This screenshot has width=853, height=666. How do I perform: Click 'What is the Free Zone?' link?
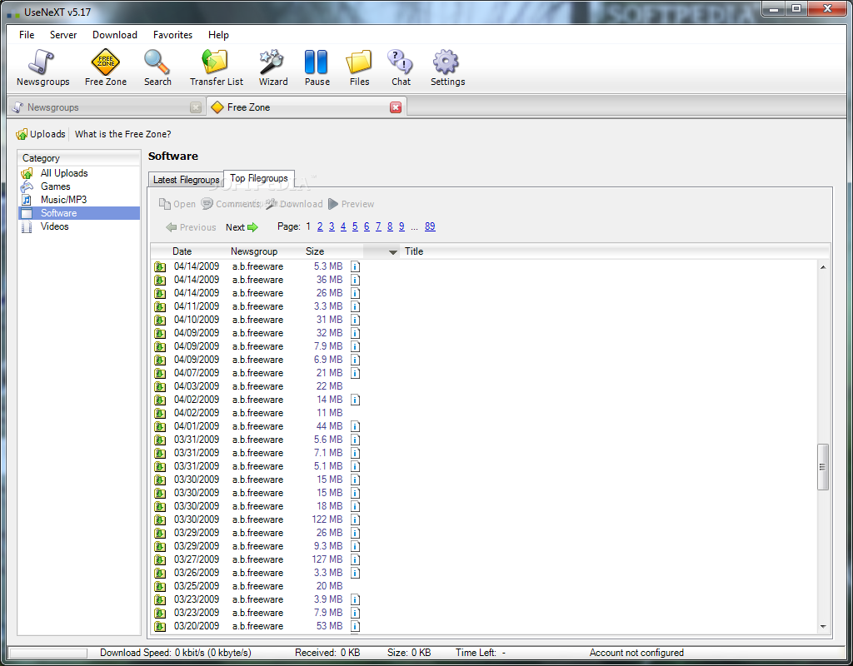[x=123, y=134]
